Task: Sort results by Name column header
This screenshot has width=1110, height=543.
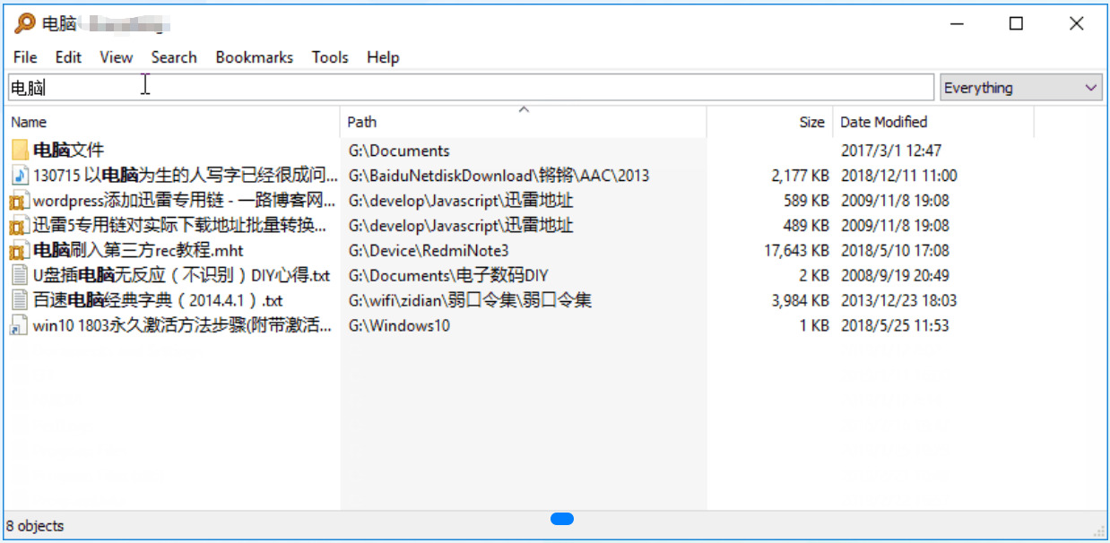Action: pyautogui.click(x=173, y=122)
